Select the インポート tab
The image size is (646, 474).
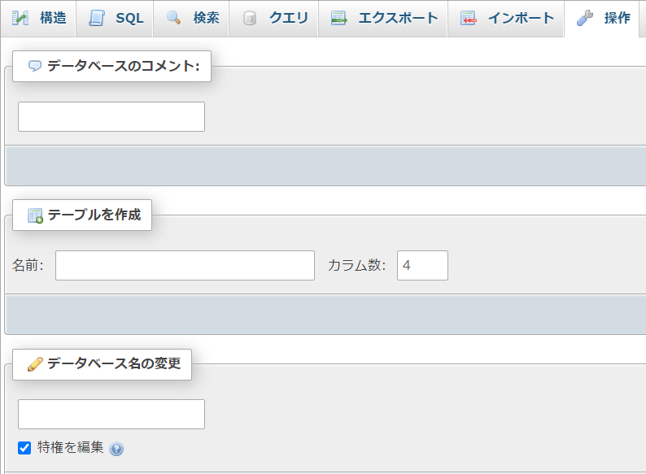click(506, 19)
